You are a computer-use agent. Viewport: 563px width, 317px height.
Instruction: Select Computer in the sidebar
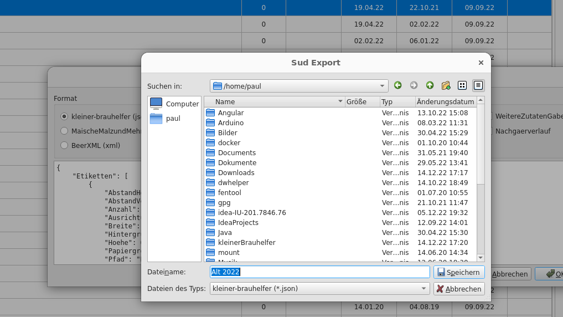click(174, 104)
